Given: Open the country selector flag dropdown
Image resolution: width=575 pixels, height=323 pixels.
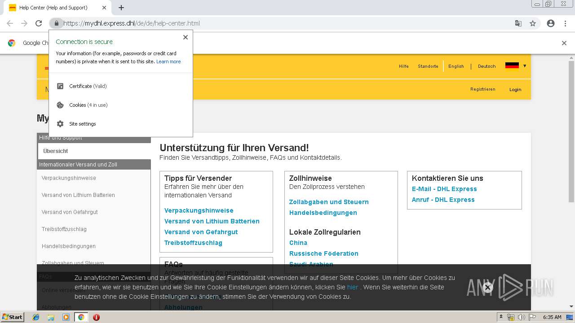Looking at the screenshot, I should click(516, 66).
